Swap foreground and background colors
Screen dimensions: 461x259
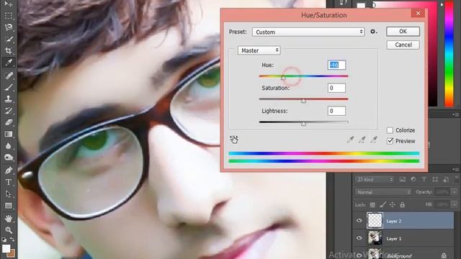click(x=12, y=240)
